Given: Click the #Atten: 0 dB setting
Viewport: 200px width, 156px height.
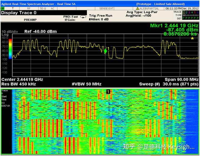Looking at the screenshot, I should tap(99, 19).
